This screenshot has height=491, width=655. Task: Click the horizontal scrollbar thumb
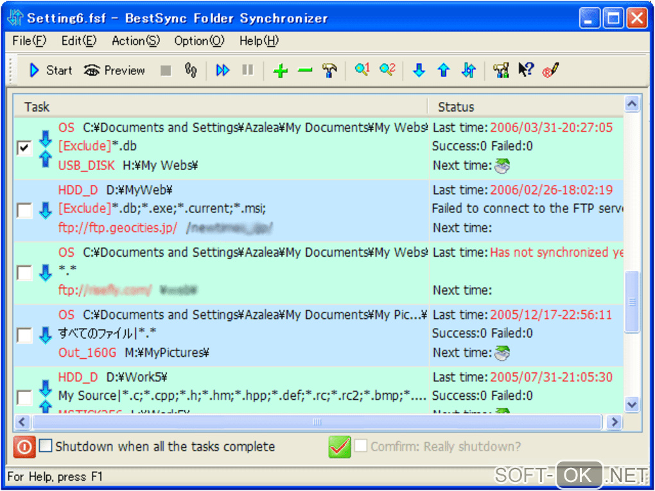coord(317,422)
